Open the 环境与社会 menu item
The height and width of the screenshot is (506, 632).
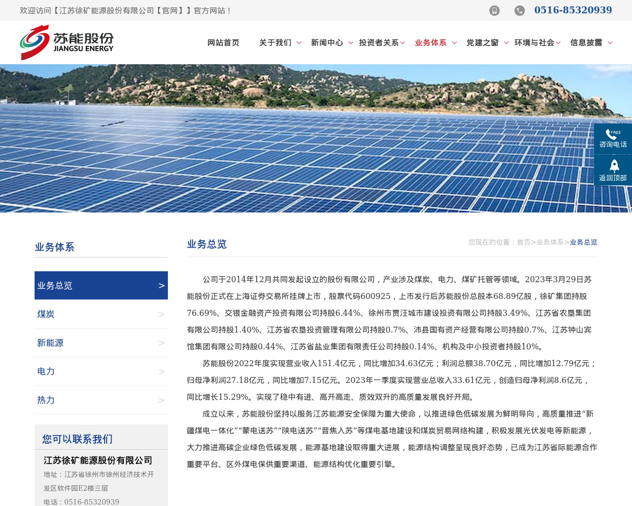[534, 42]
